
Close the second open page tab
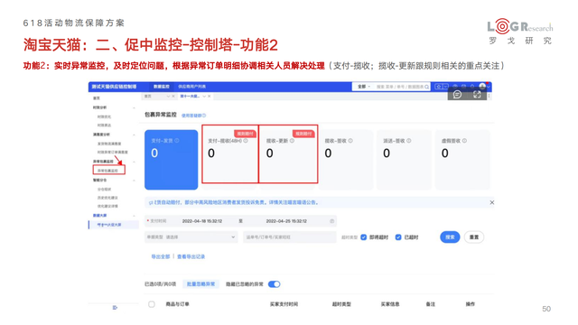pyautogui.click(x=209, y=97)
